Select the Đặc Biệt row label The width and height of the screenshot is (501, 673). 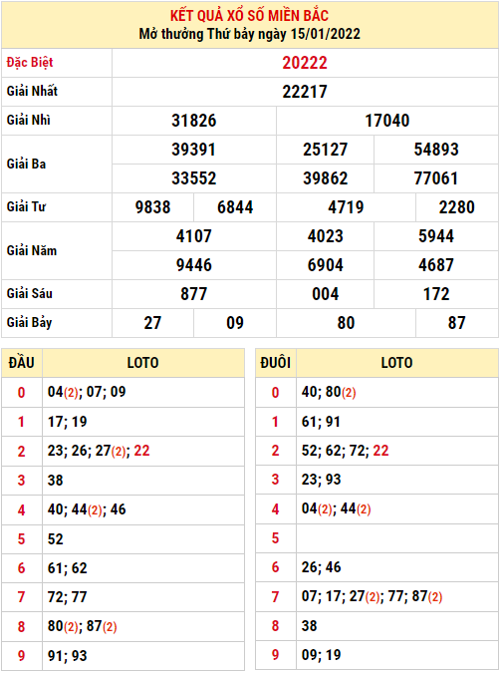(x=30, y=63)
